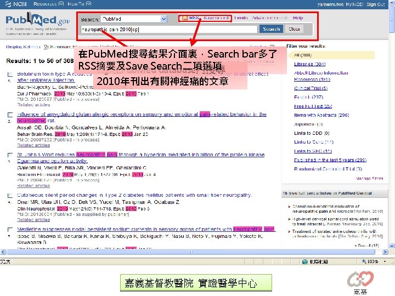Open Related articles under Cutaneous silent period result
Image resolution: width=395 pixels, height=296 pixels.
click(x=33, y=220)
